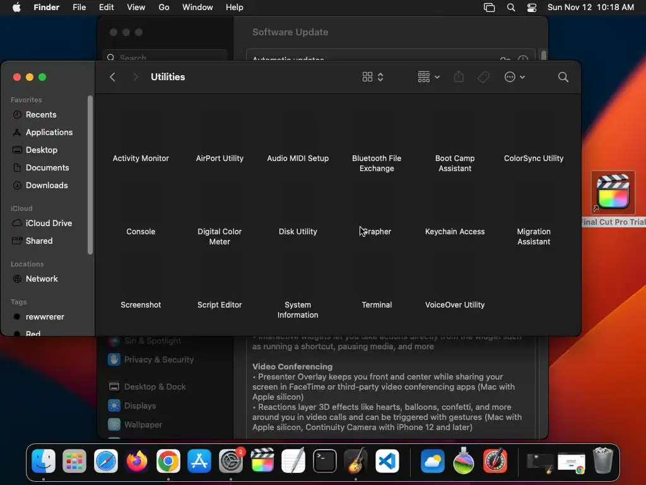Open Applications in Finder sidebar
Viewport: 646px width, 485px height.
click(49, 133)
